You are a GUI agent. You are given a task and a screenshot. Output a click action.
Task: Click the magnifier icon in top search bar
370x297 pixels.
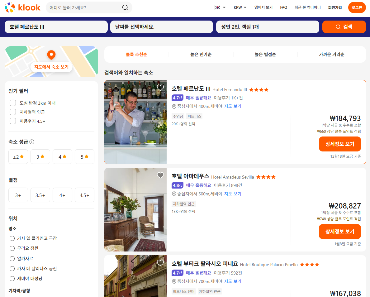[x=125, y=7]
